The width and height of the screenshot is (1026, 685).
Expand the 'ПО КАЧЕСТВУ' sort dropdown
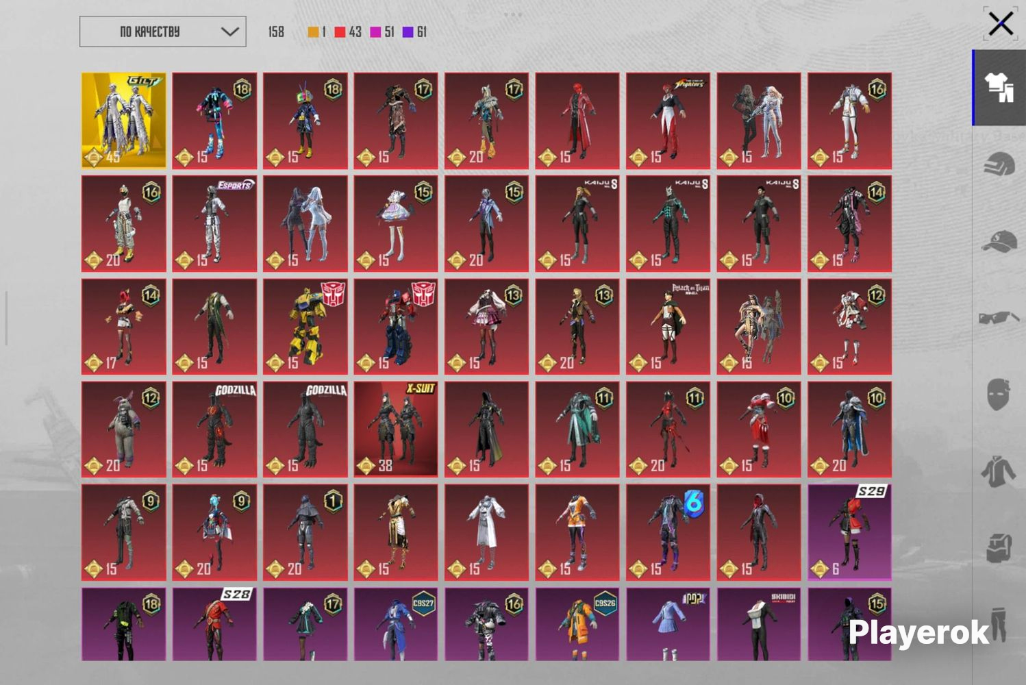(163, 32)
